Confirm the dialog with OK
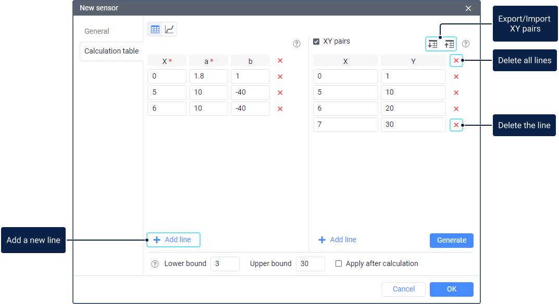The width and height of the screenshot is (559, 304). 451,289
